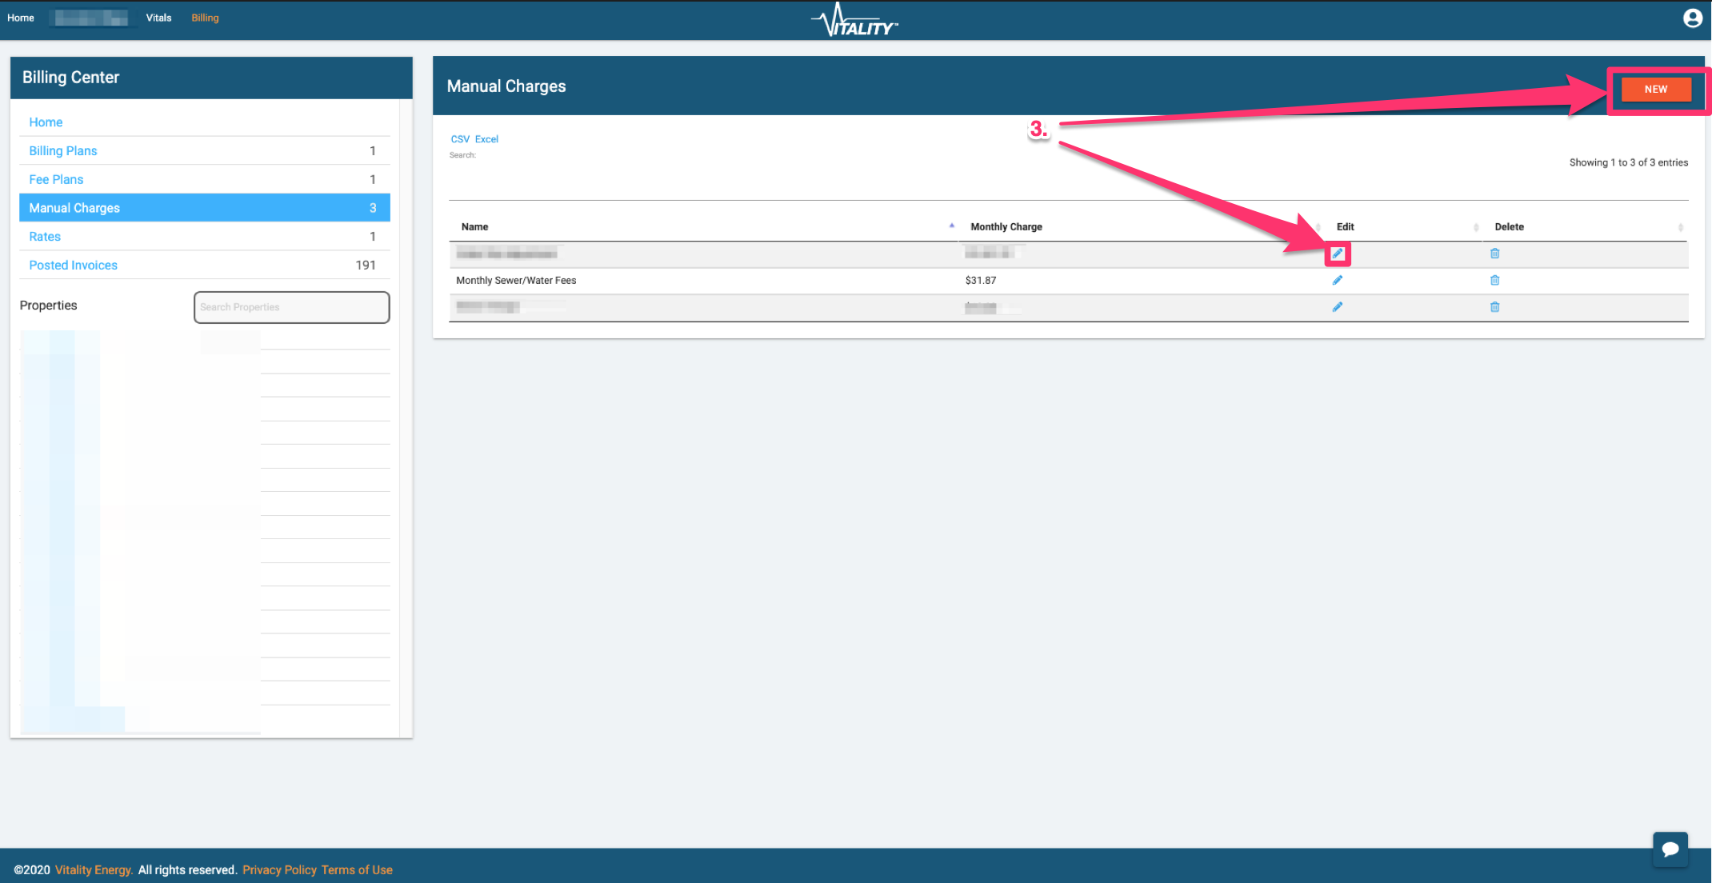Toggle descending sort on the Name column
This screenshot has width=1712, height=883.
point(951,226)
